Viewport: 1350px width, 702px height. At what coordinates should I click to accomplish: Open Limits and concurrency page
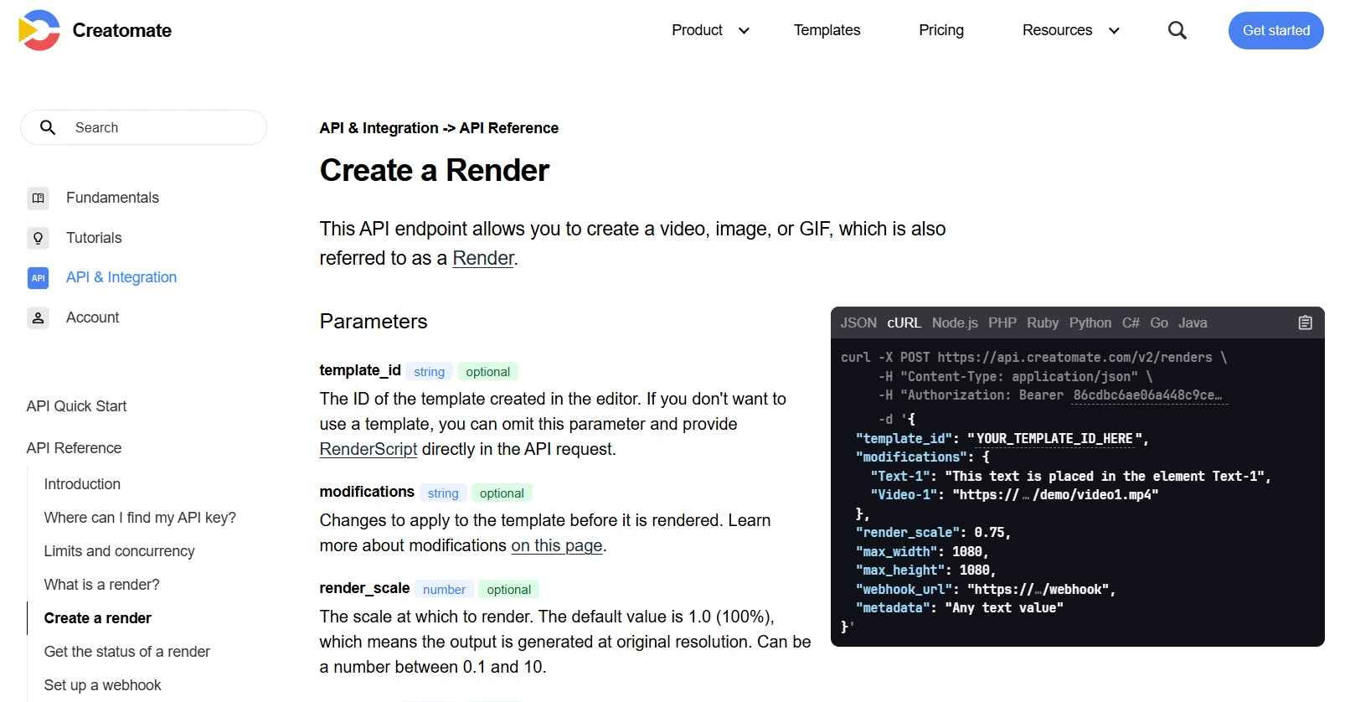119,551
